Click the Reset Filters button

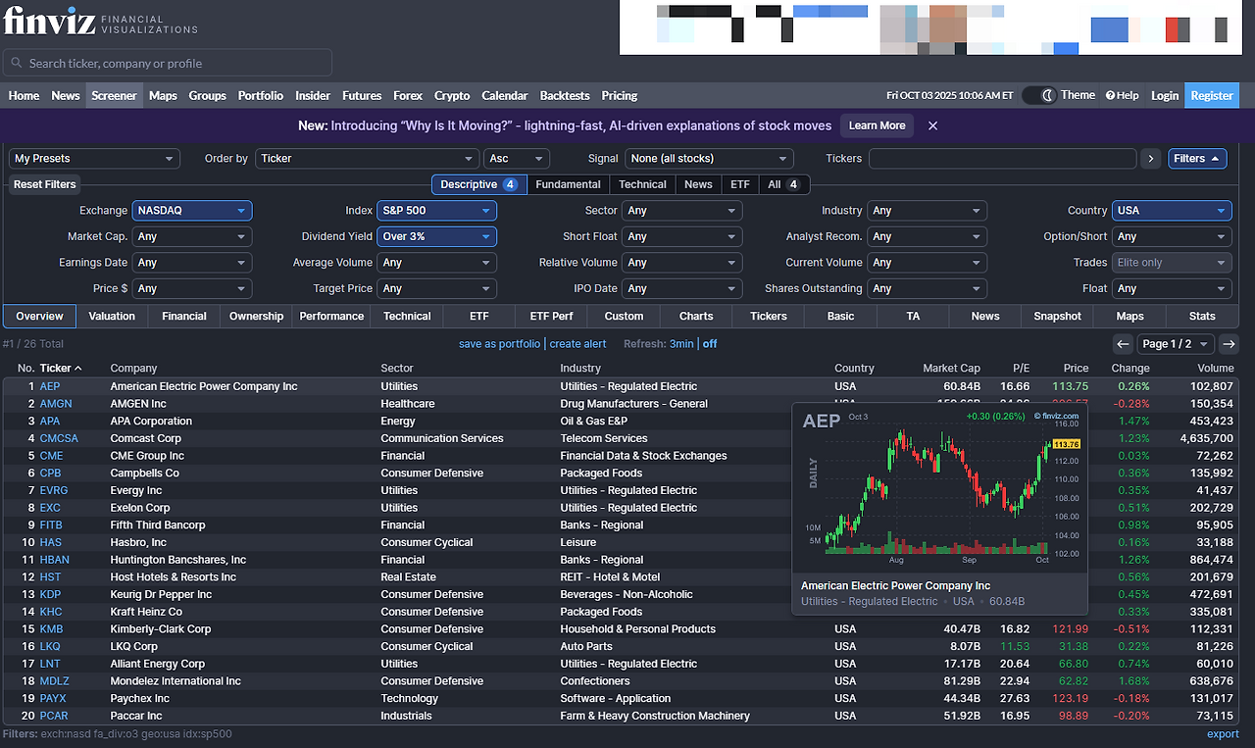tap(45, 184)
